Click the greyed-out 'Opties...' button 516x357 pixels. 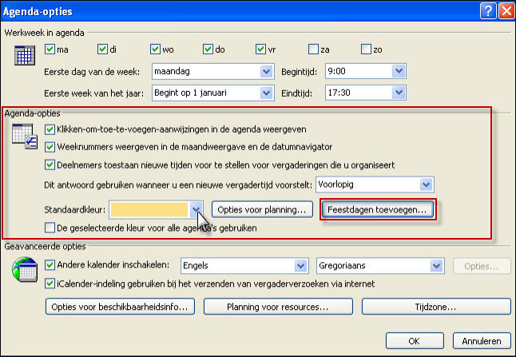(x=482, y=266)
